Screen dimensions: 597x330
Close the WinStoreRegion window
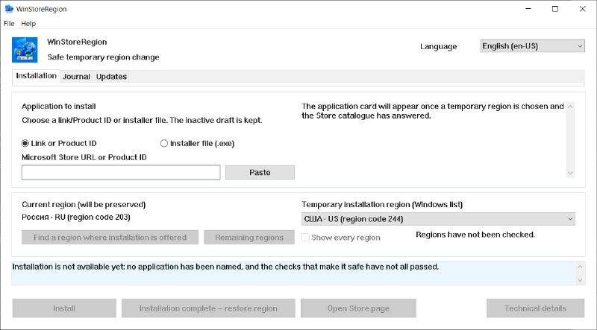[583, 9]
